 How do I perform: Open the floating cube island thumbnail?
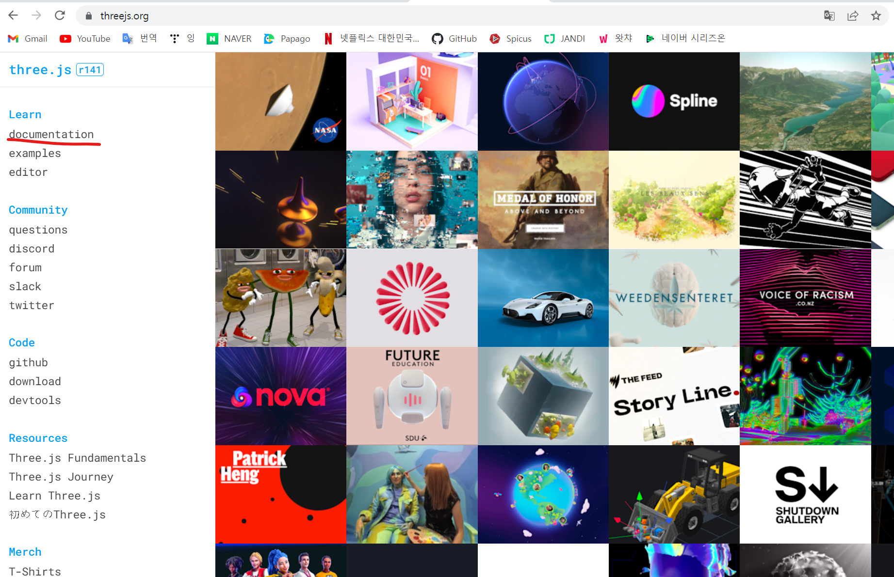point(543,396)
